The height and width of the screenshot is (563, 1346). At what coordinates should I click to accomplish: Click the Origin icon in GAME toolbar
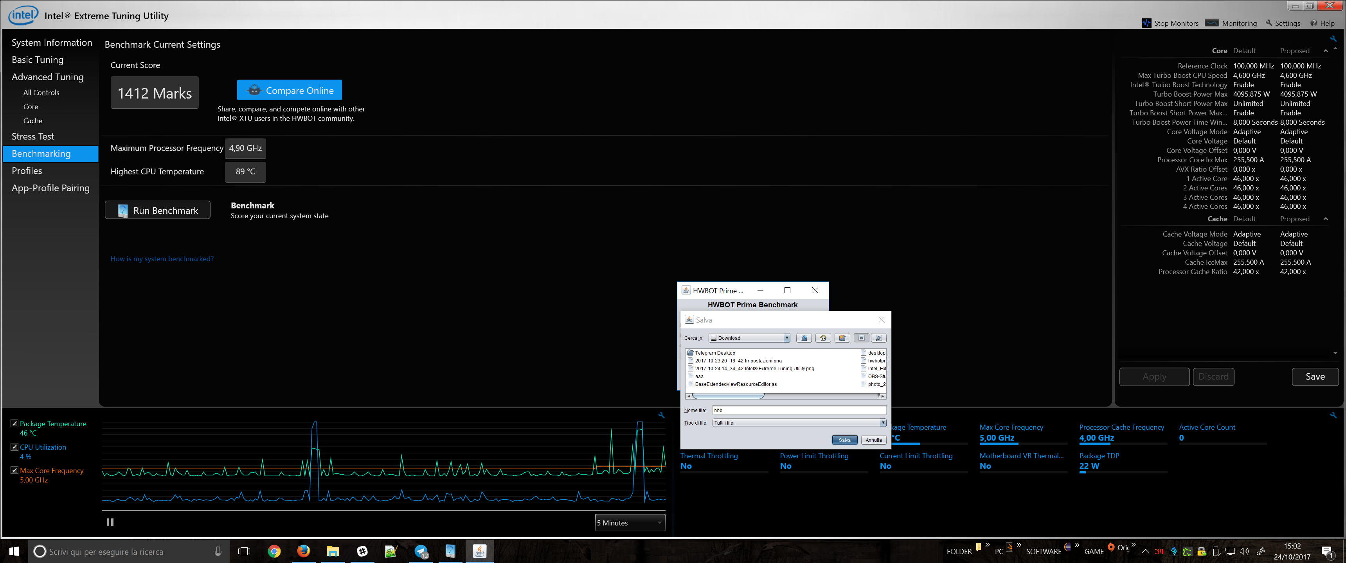[x=1110, y=547]
